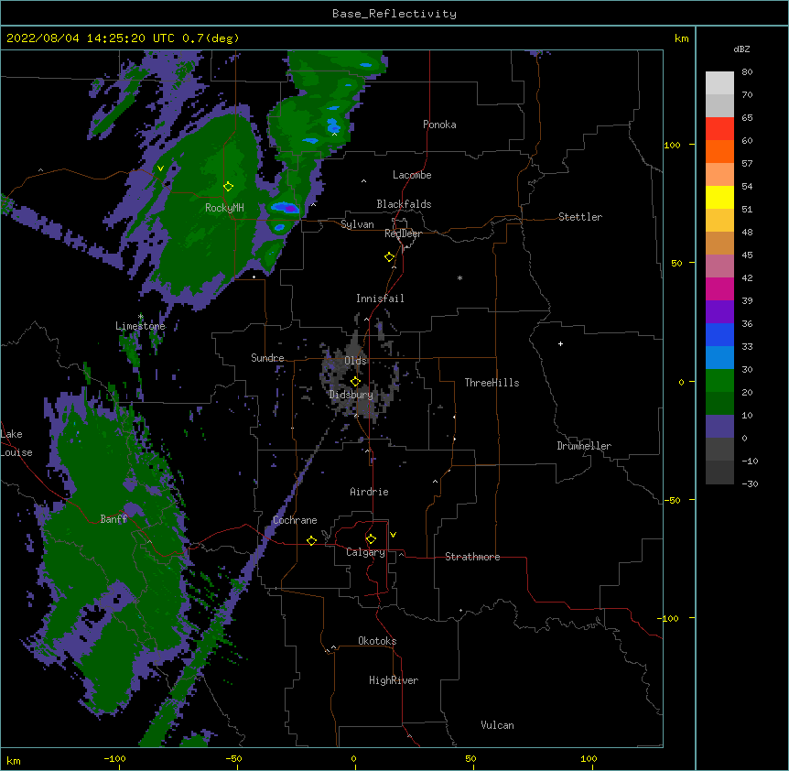Viewport: 789px width, 771px height.
Task: Click the yellow V marker northwest of RockyMH
Action: pos(160,168)
